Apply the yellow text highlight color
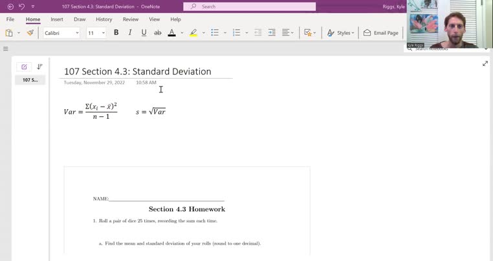 [193, 33]
